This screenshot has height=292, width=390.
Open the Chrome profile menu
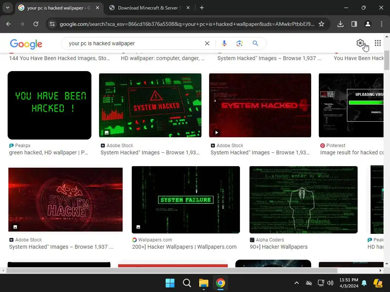368,24
